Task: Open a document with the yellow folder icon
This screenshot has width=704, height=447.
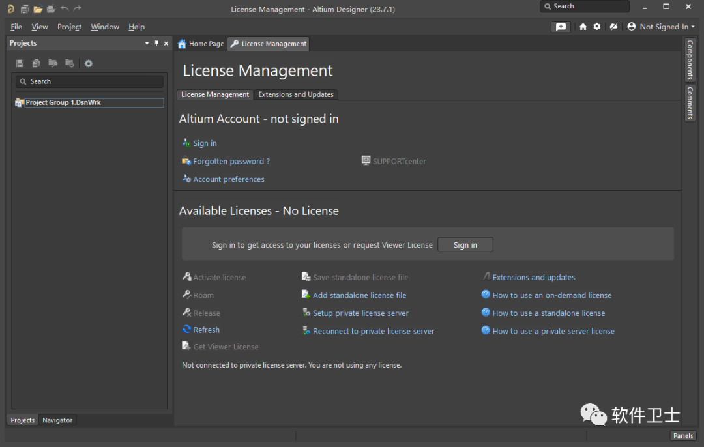Action: [38, 8]
